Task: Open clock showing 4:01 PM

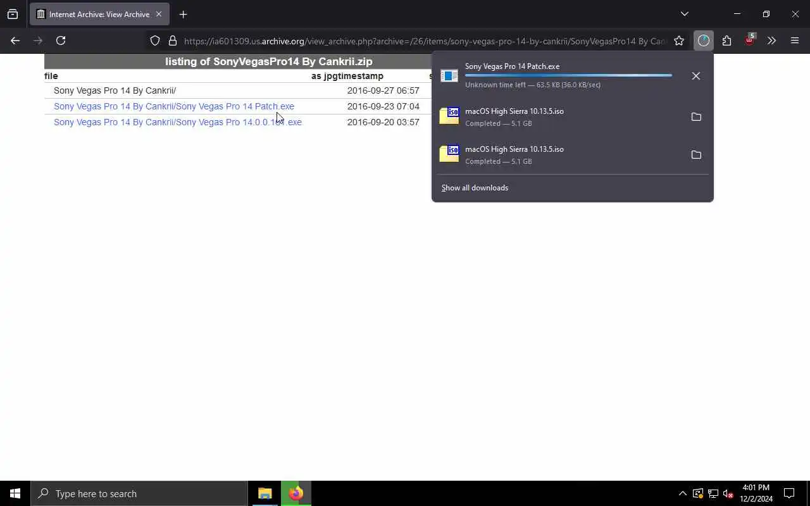Action: point(756,493)
